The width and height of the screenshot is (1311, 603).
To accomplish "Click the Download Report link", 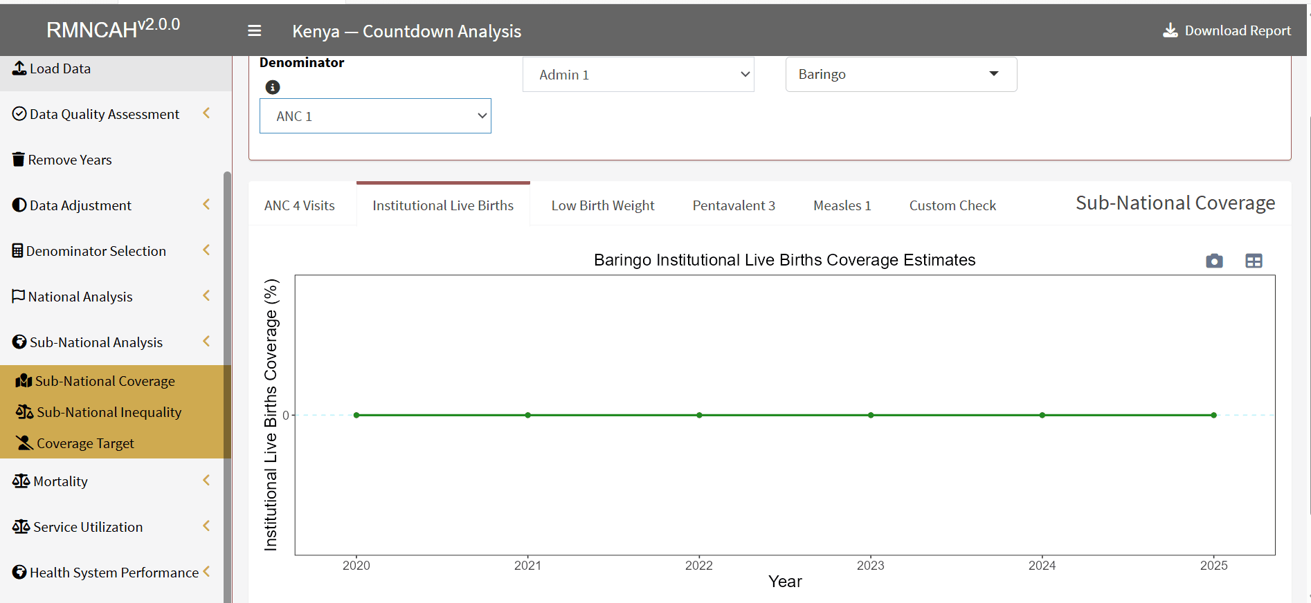I will 1227,30.
